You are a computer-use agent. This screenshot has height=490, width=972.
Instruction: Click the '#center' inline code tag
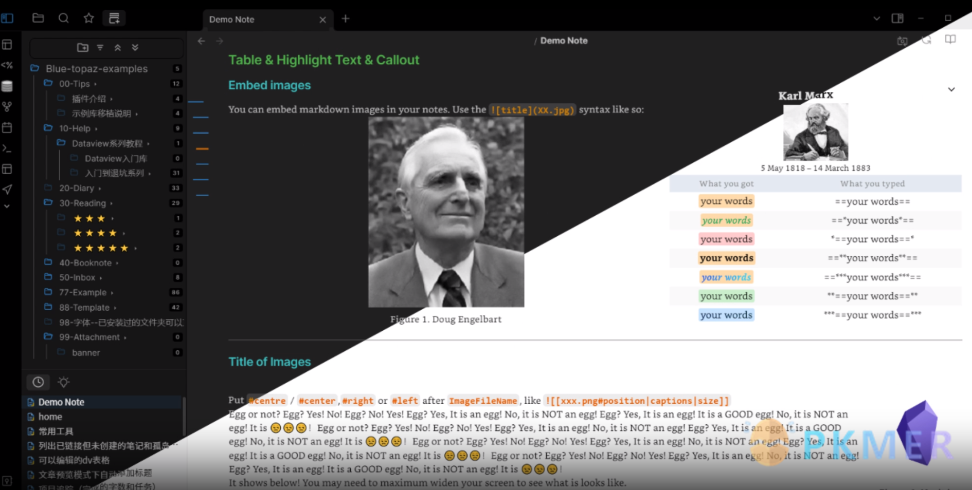point(317,401)
